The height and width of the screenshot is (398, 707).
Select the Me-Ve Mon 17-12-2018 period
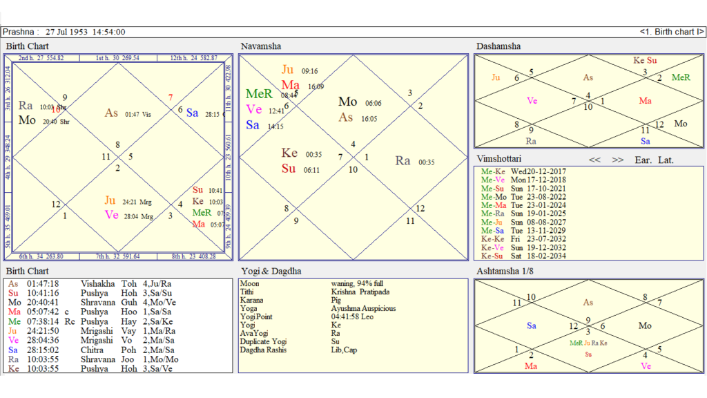pyautogui.click(x=523, y=180)
